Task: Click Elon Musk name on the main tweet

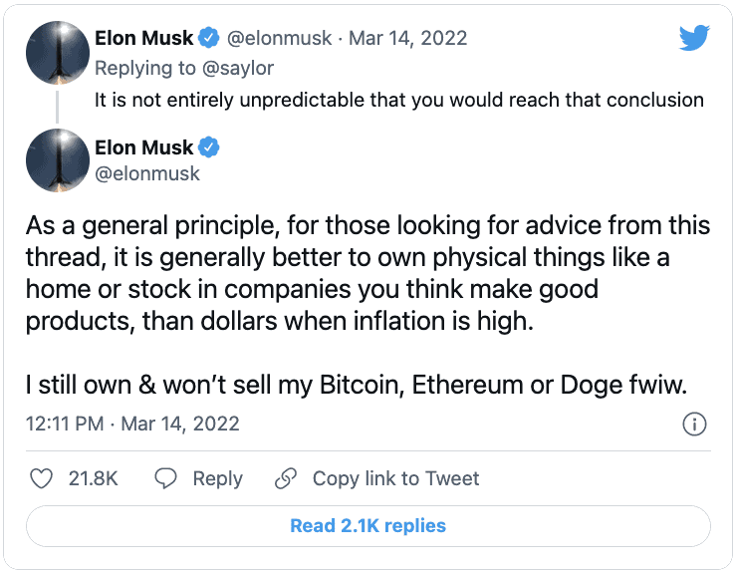Action: point(143,147)
